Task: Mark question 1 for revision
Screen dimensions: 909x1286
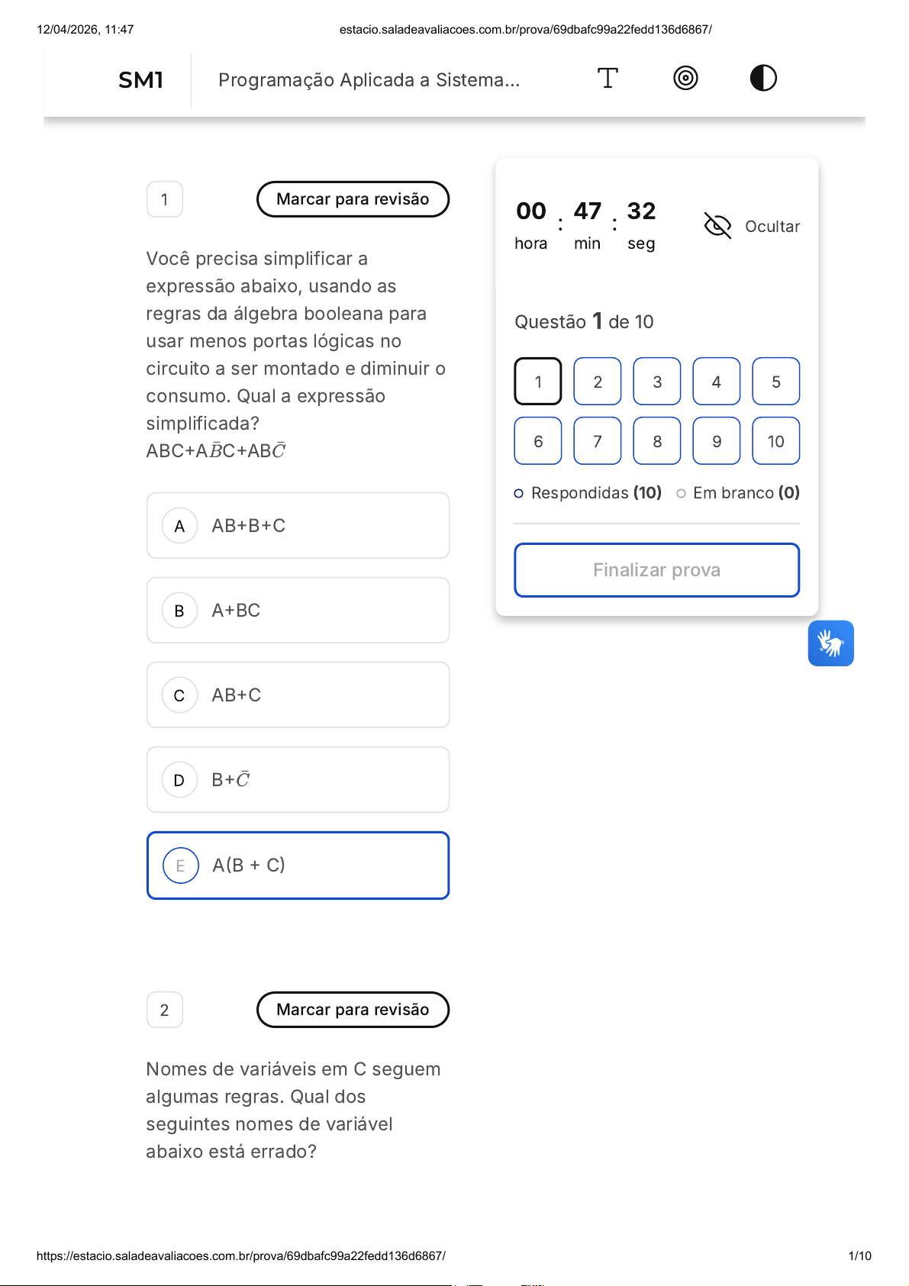Action: (x=353, y=199)
